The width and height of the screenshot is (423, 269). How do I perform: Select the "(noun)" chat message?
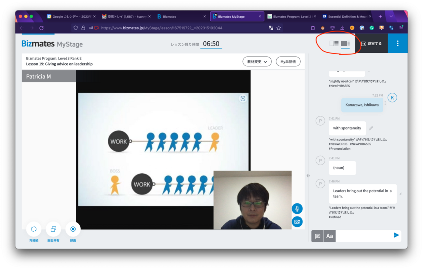tap(342, 168)
